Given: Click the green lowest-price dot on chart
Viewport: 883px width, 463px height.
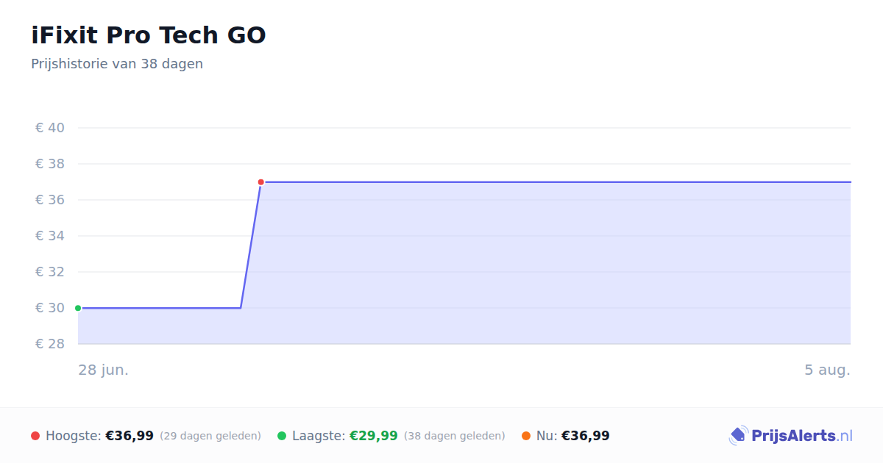Looking at the screenshot, I should coord(78,308).
